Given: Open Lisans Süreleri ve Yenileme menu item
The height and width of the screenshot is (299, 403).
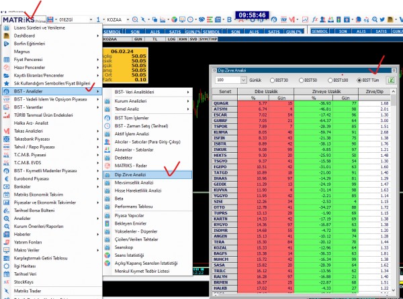Looking at the screenshot, I should coord(40,27).
